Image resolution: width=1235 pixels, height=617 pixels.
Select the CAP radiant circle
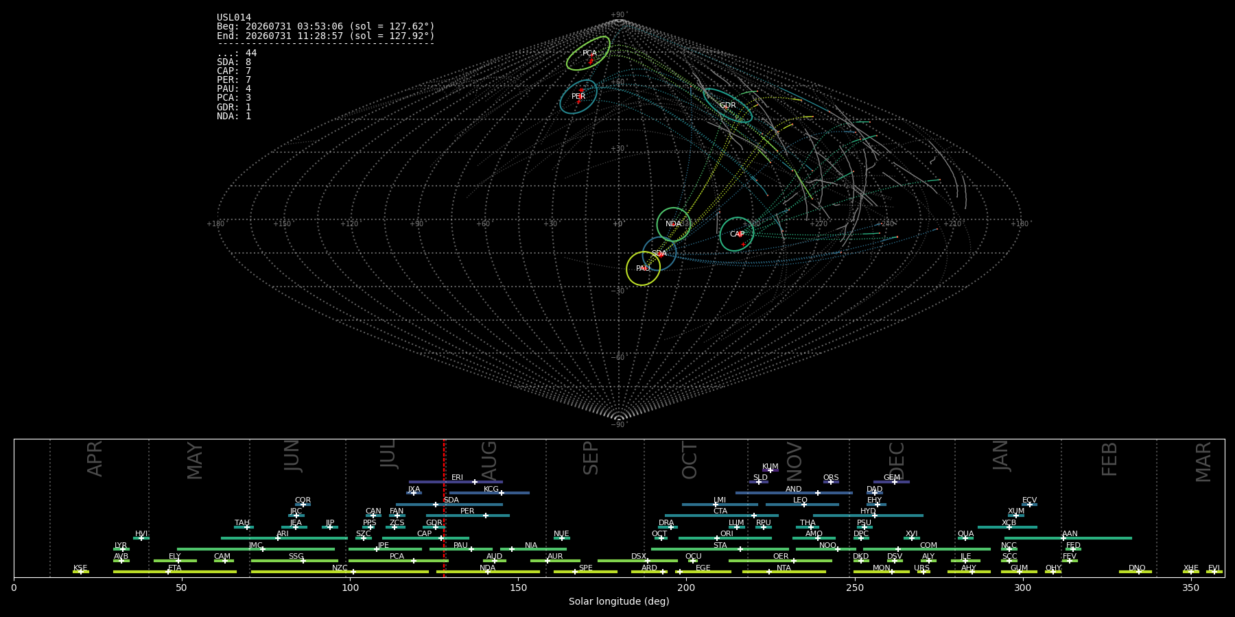[737, 234]
